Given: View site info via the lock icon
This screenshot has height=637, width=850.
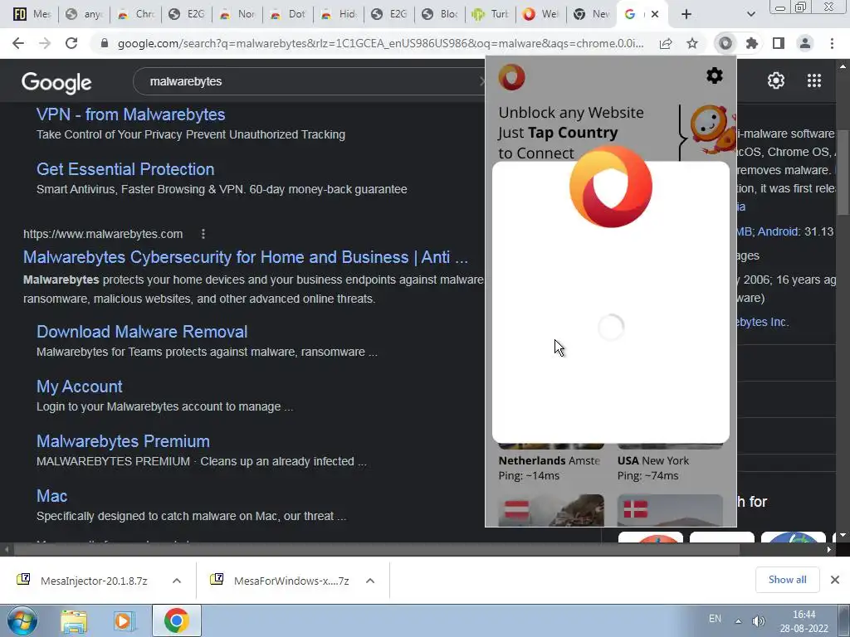Looking at the screenshot, I should [105, 43].
